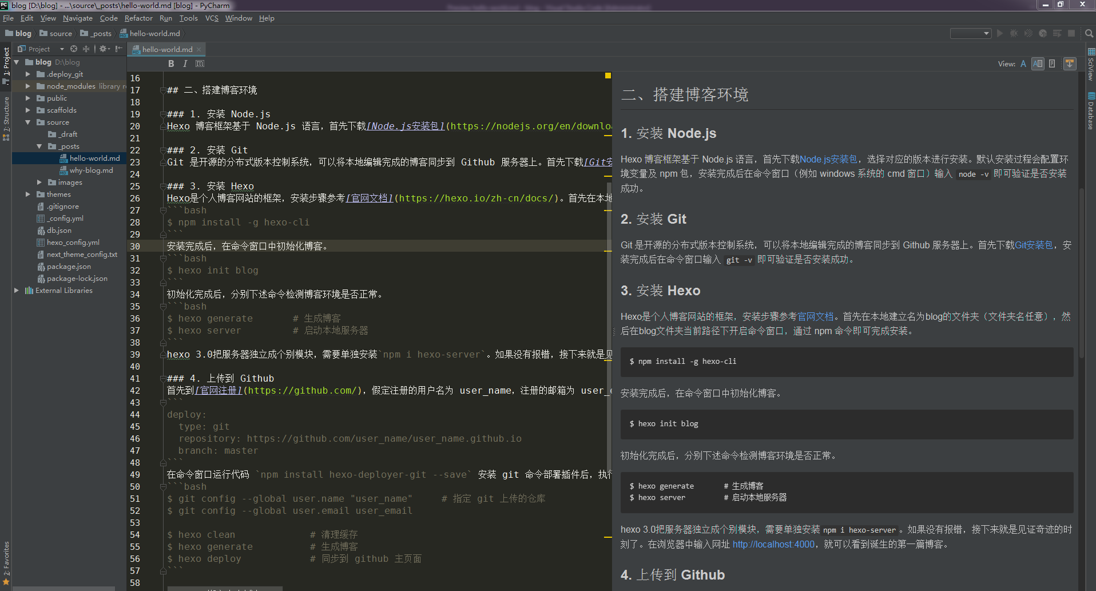1096x591 pixels.
Task: Open the Favorites tool window tab
Action: click(x=6, y=563)
